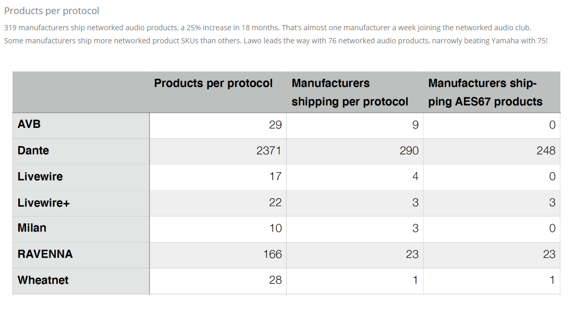Select the Livewire products cell showing 17
Image resolution: width=576 pixels, height=310 pixels.
[x=218, y=177]
